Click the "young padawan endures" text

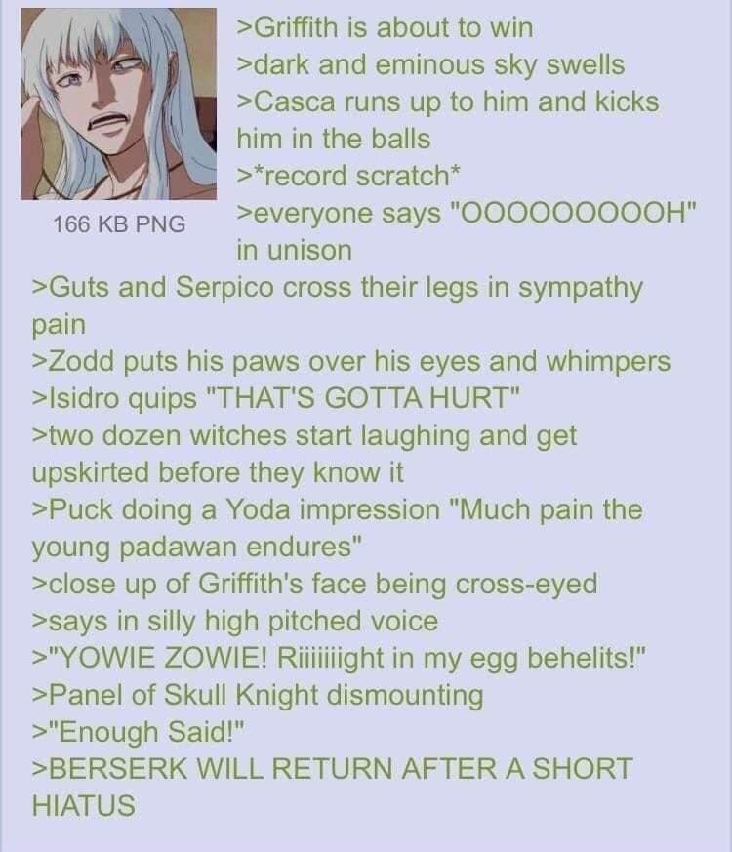click(x=197, y=548)
